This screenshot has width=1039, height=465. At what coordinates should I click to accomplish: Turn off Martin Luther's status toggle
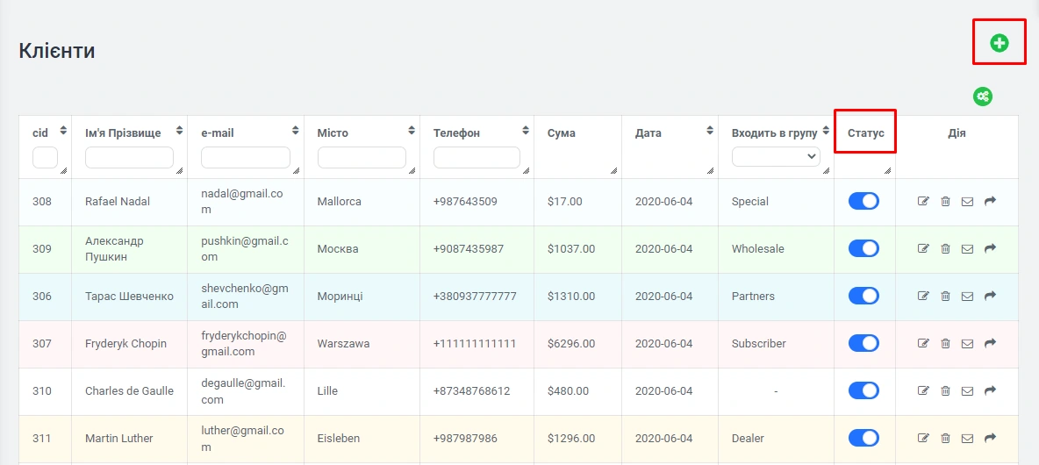point(863,439)
